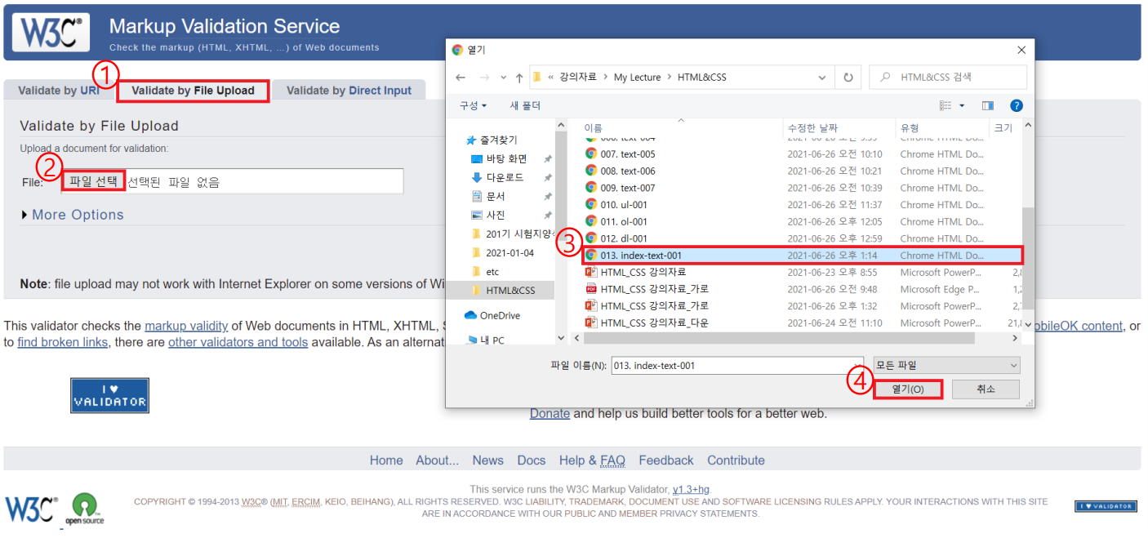This screenshot has width=1148, height=556.
Task: Click the My Lecture path chevron in the address bar
Action: pos(670,78)
